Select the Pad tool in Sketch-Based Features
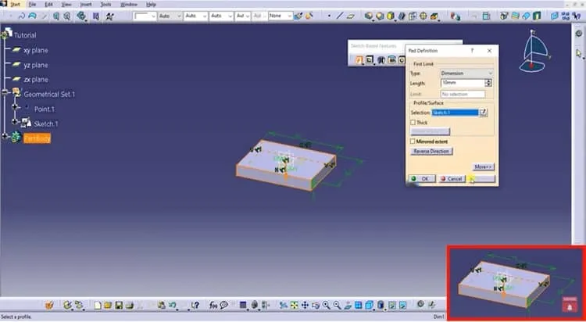586x322 pixels. coord(359,60)
